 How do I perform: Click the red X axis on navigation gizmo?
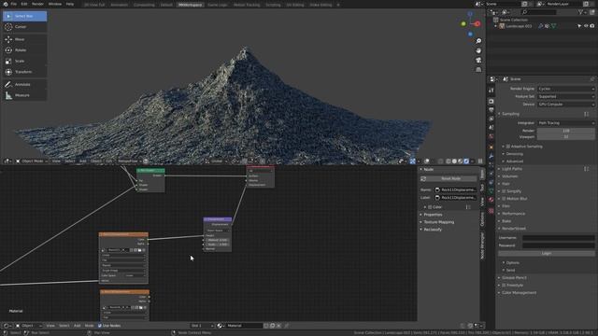pos(477,23)
